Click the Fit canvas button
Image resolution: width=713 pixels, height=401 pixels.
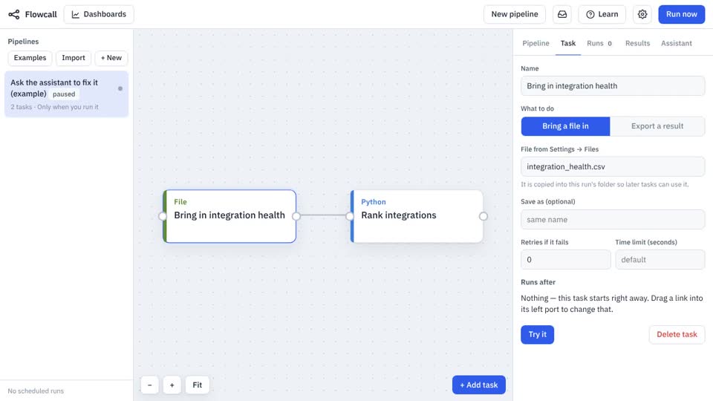tap(197, 385)
